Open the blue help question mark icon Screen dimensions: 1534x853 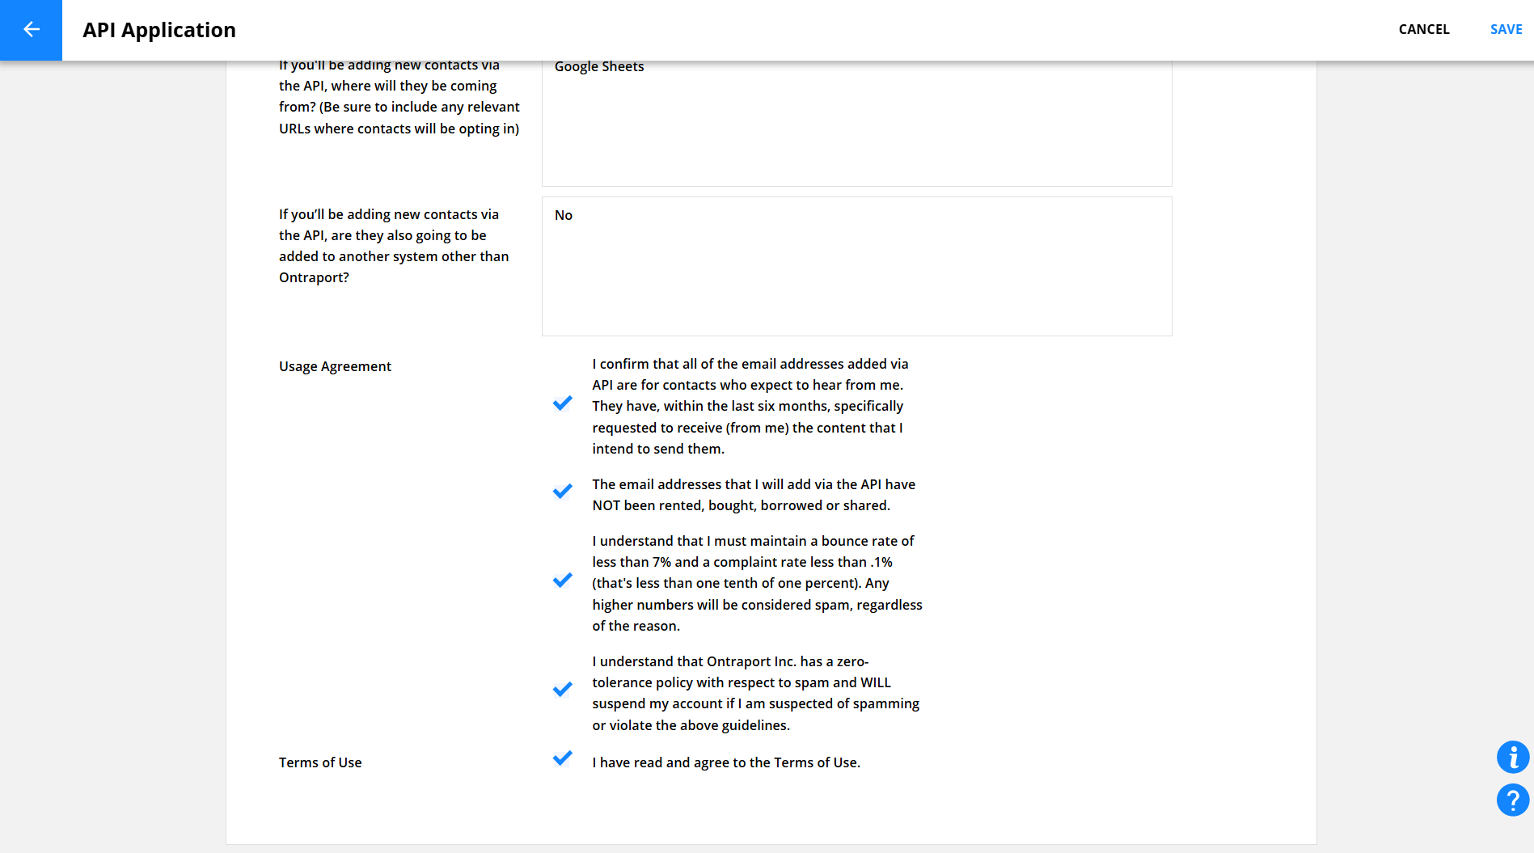1512,800
